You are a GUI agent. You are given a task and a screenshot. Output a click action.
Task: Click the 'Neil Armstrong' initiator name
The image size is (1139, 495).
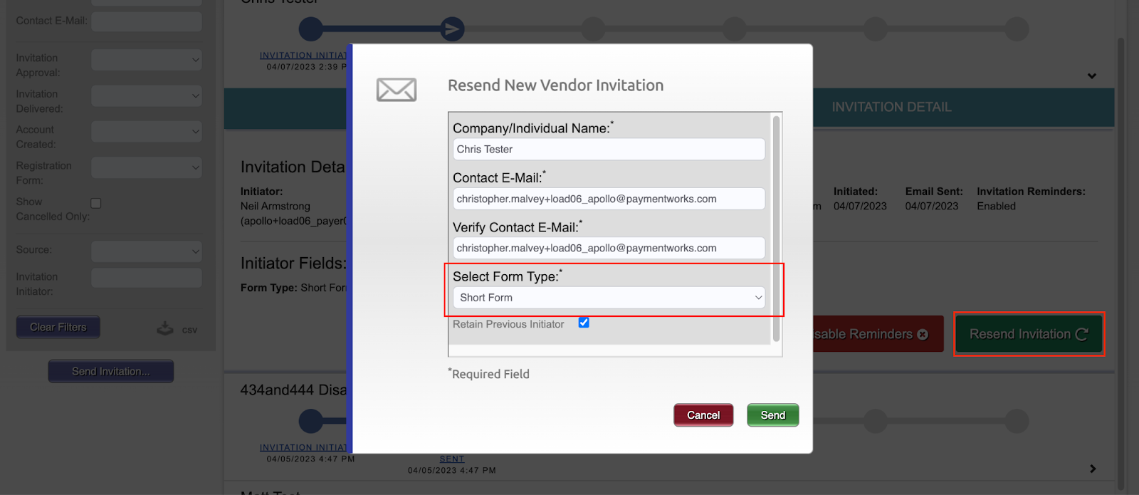275,206
